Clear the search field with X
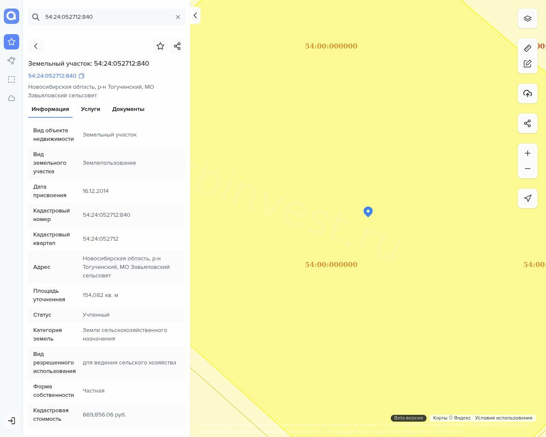 178,17
